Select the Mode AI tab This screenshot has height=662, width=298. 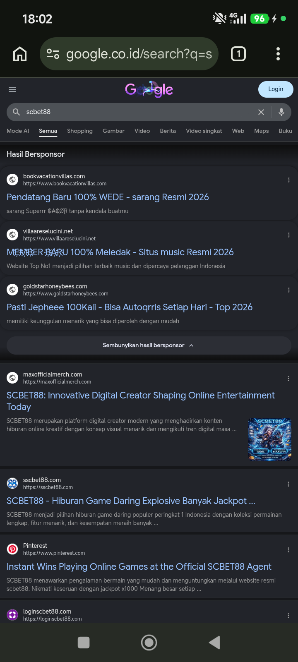click(x=18, y=131)
